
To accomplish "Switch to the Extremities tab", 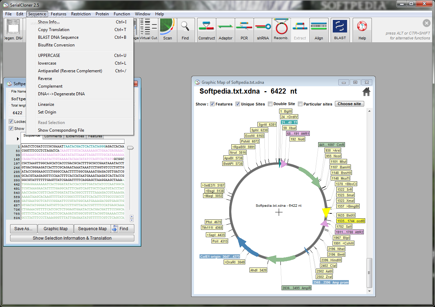I will click(75, 136).
